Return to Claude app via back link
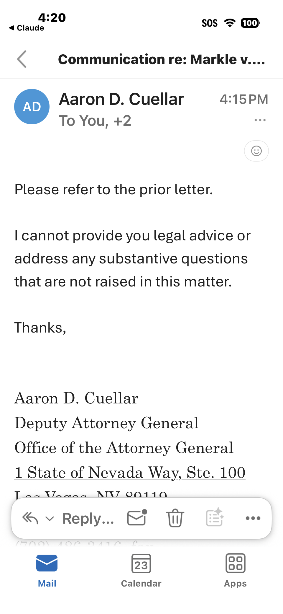 (x=27, y=28)
